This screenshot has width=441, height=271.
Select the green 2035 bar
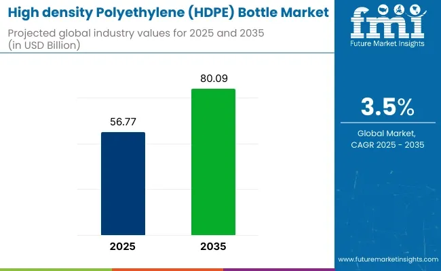click(x=213, y=161)
